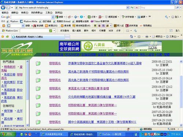183x137 pixels.
Task: Click the 窩吉網 toolbar button
Action: pyautogui.click(x=66, y=26)
